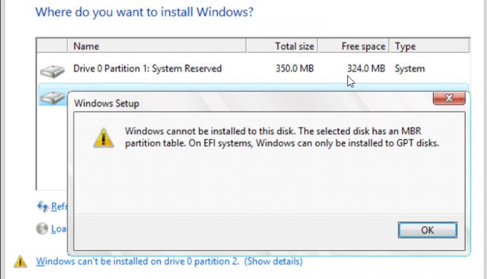This screenshot has height=279, width=487.
Task: Click OK in the Windows Setup dialog
Action: 427,230
